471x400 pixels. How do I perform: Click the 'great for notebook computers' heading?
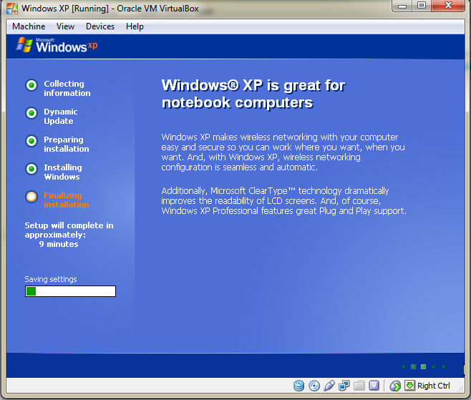[253, 94]
